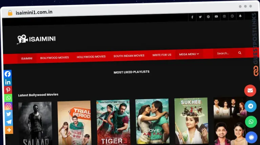Open the Trial Period movie poster
Viewport: 260px width, 145px height.
click(74, 123)
